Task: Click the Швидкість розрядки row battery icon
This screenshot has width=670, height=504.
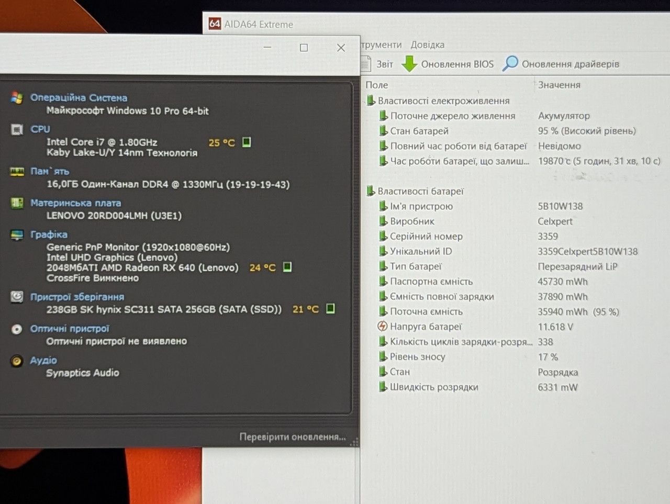Action: pos(383,387)
